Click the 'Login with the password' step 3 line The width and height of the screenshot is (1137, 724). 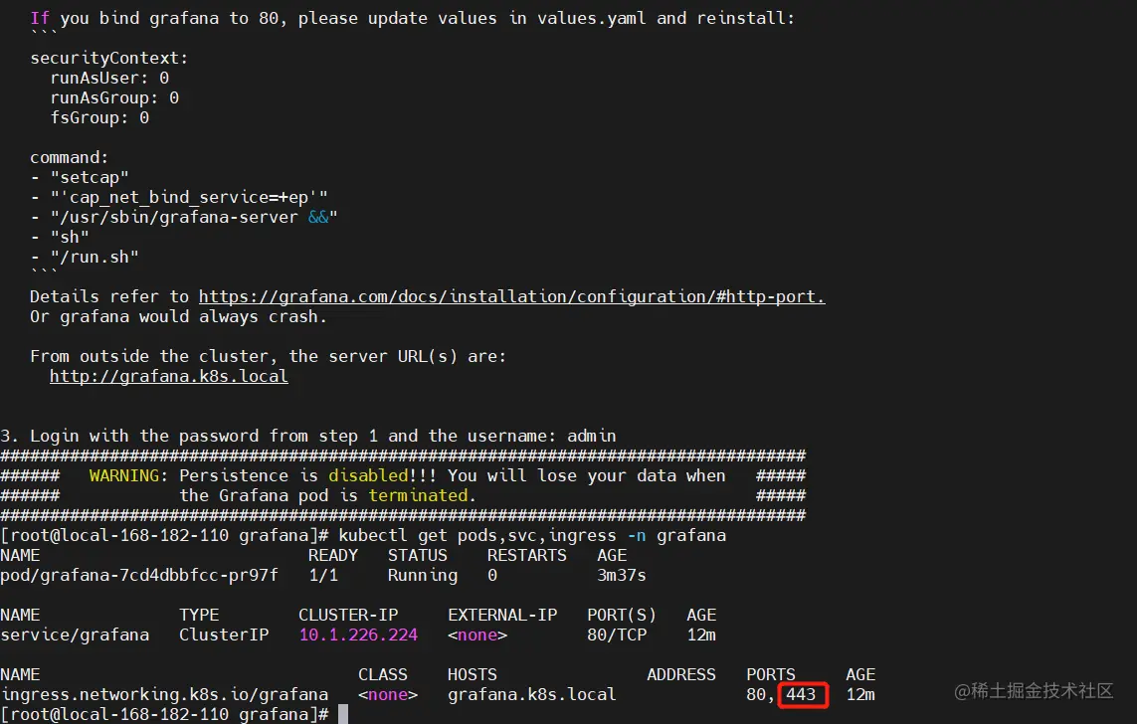(308, 436)
